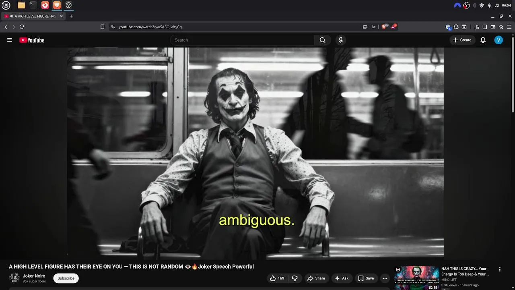
Task: Go back to the previous page
Action: point(6,27)
